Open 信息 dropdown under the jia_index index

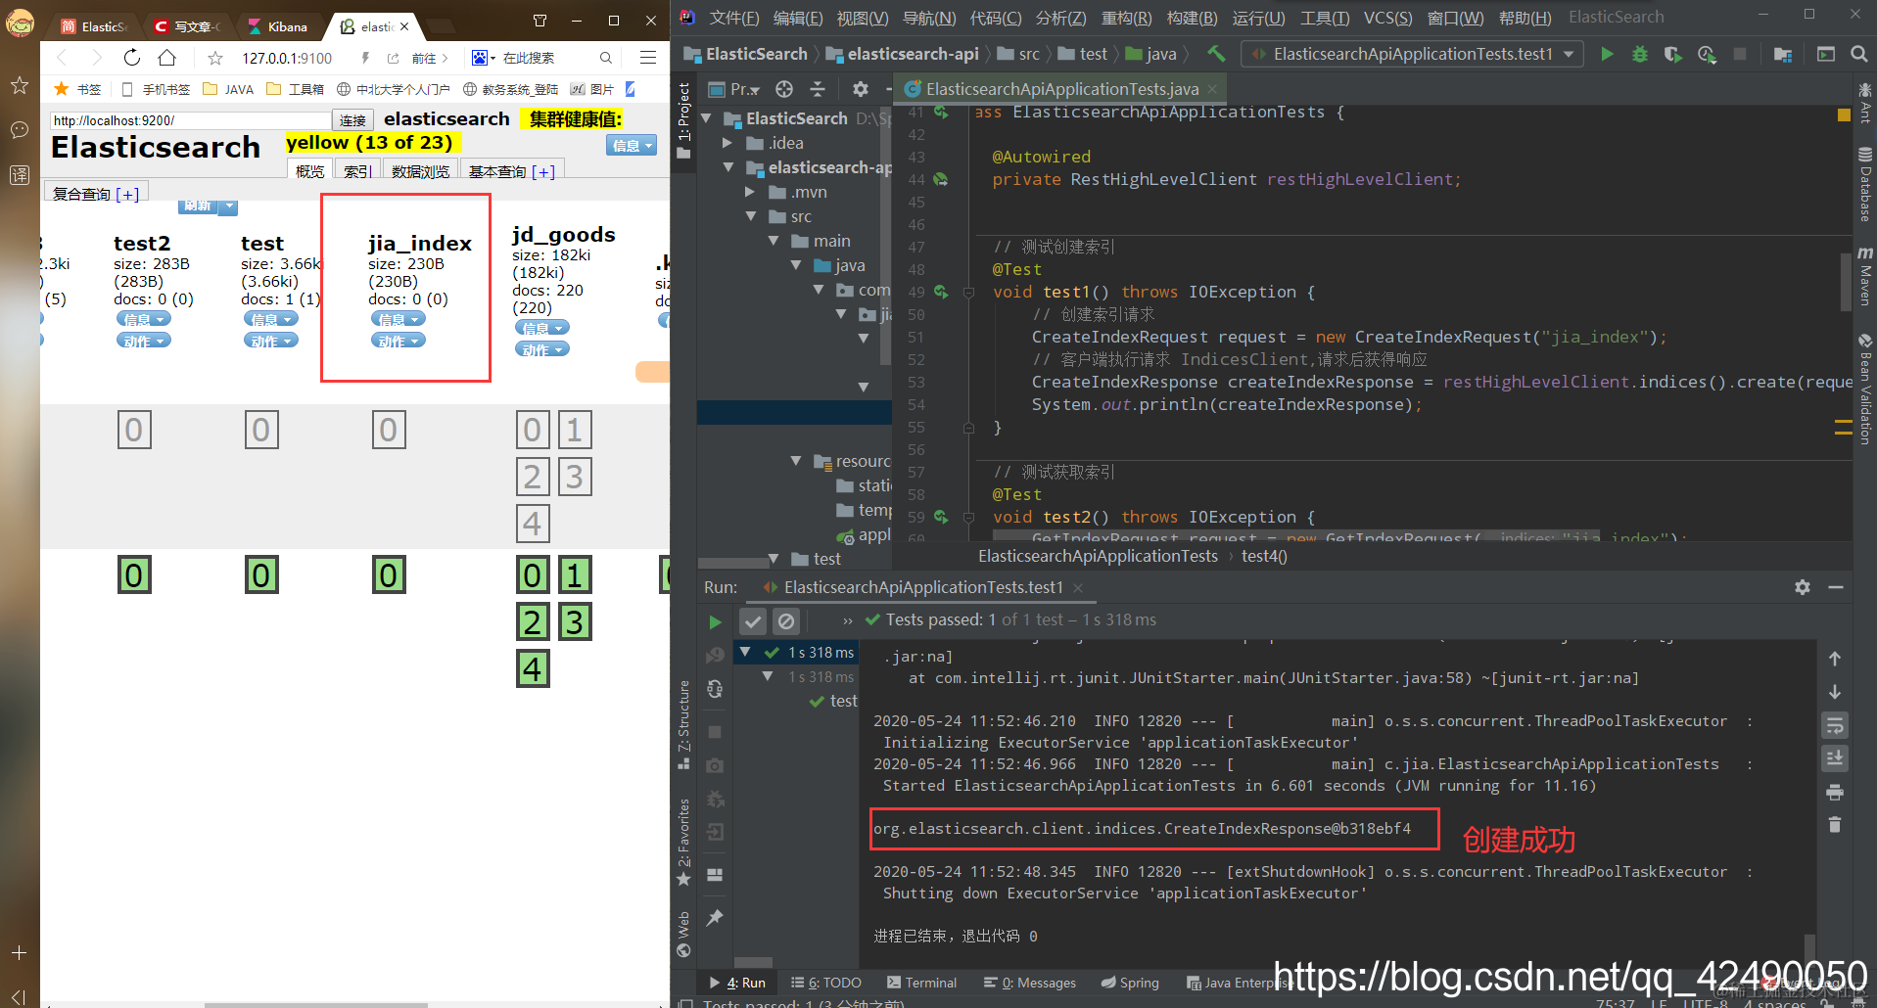tap(399, 319)
